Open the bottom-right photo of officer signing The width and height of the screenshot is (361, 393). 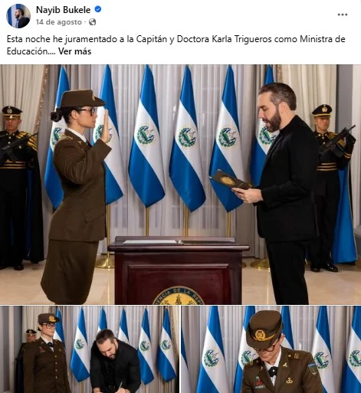271,349
